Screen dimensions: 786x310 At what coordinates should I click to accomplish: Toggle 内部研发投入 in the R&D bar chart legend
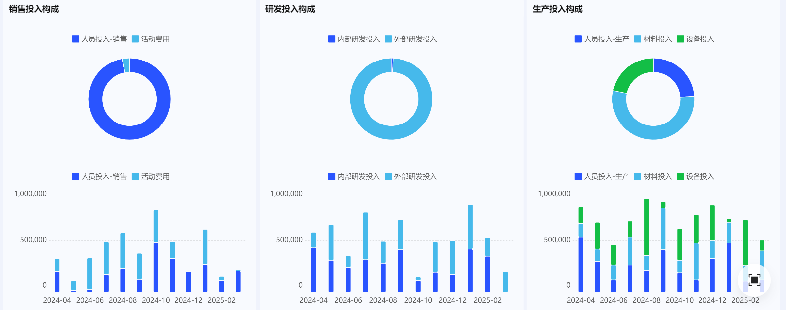coord(354,176)
